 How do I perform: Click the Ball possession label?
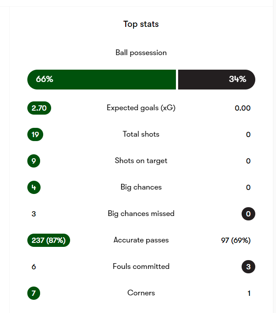pos(141,53)
